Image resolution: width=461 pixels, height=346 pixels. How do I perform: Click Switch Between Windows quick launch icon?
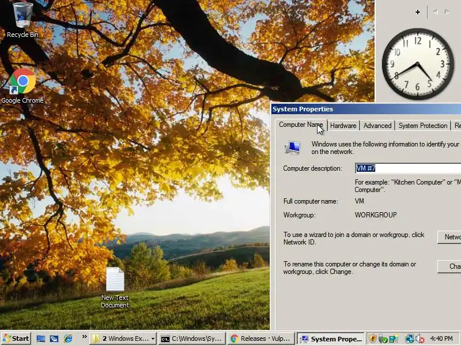(x=54, y=339)
